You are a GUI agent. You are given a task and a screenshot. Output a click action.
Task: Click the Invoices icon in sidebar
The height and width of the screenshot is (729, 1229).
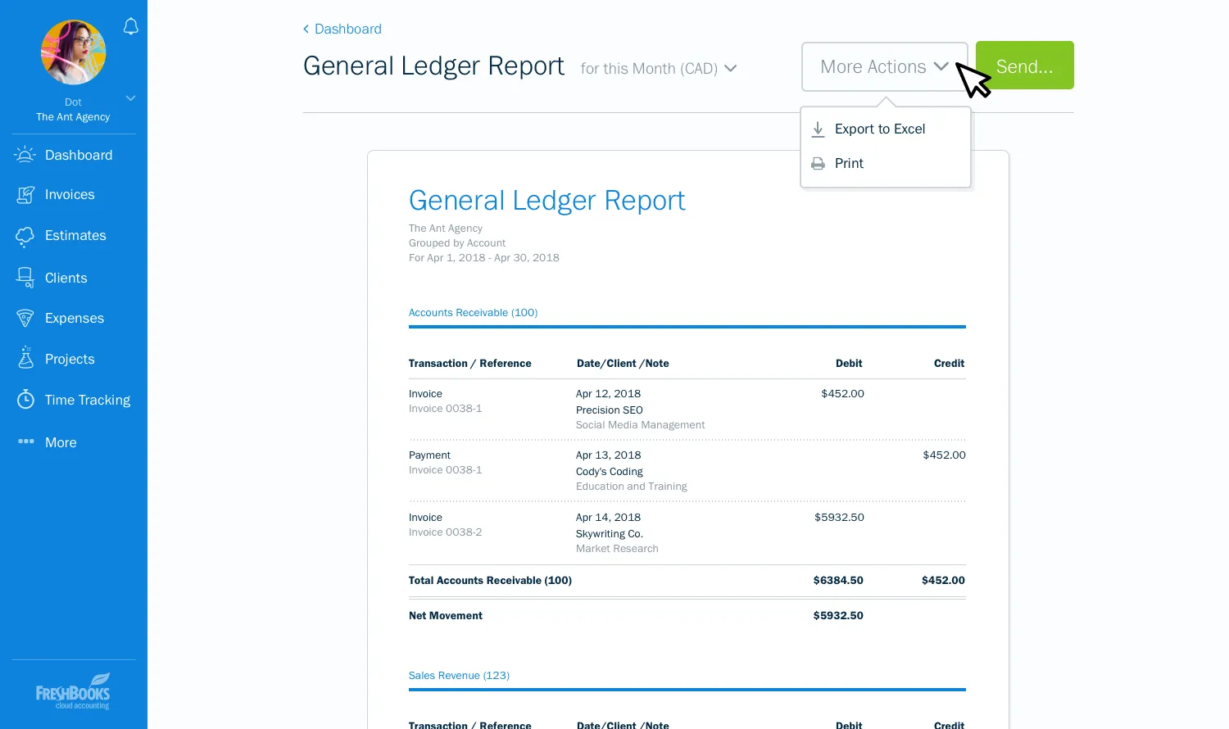pyautogui.click(x=25, y=195)
